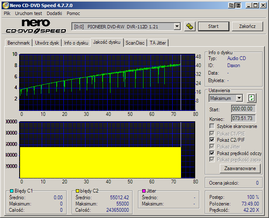Uncheck Pokaż prędkość odczytu checkbox

212,153
